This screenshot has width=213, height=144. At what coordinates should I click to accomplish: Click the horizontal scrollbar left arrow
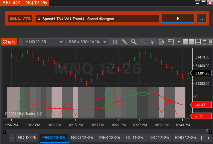pos(5,132)
